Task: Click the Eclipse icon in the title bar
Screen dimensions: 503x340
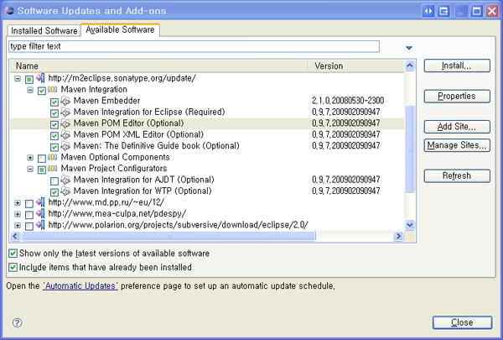Action: 9,11
